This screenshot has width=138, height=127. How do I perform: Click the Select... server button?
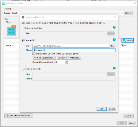click(128, 13)
